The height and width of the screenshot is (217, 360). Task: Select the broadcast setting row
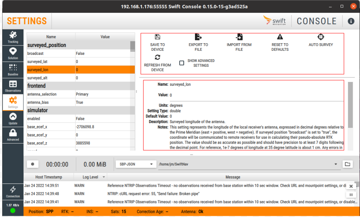pyautogui.click(x=78, y=53)
